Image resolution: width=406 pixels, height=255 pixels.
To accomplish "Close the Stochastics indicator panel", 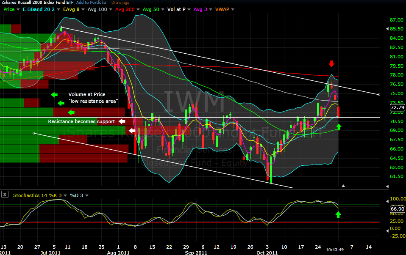I will tap(5, 195).
